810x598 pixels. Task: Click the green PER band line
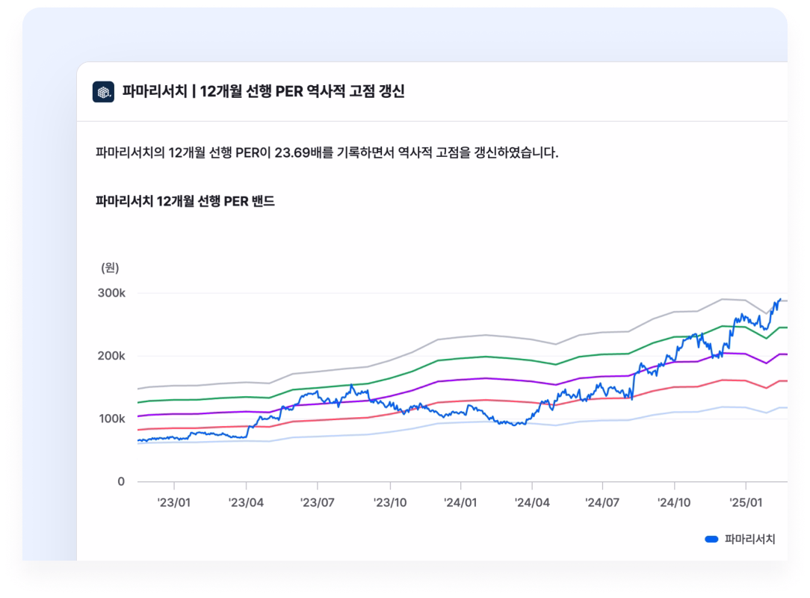[x=486, y=357]
